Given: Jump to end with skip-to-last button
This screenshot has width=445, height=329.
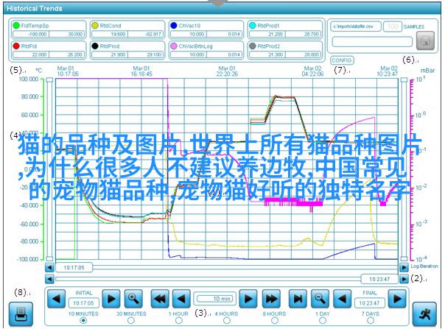Looking at the screenshot, I should (x=298, y=298).
